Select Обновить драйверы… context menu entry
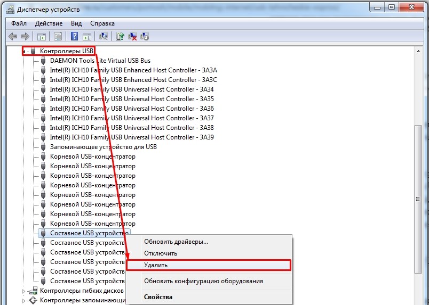The height and width of the screenshot is (305, 429). click(176, 242)
